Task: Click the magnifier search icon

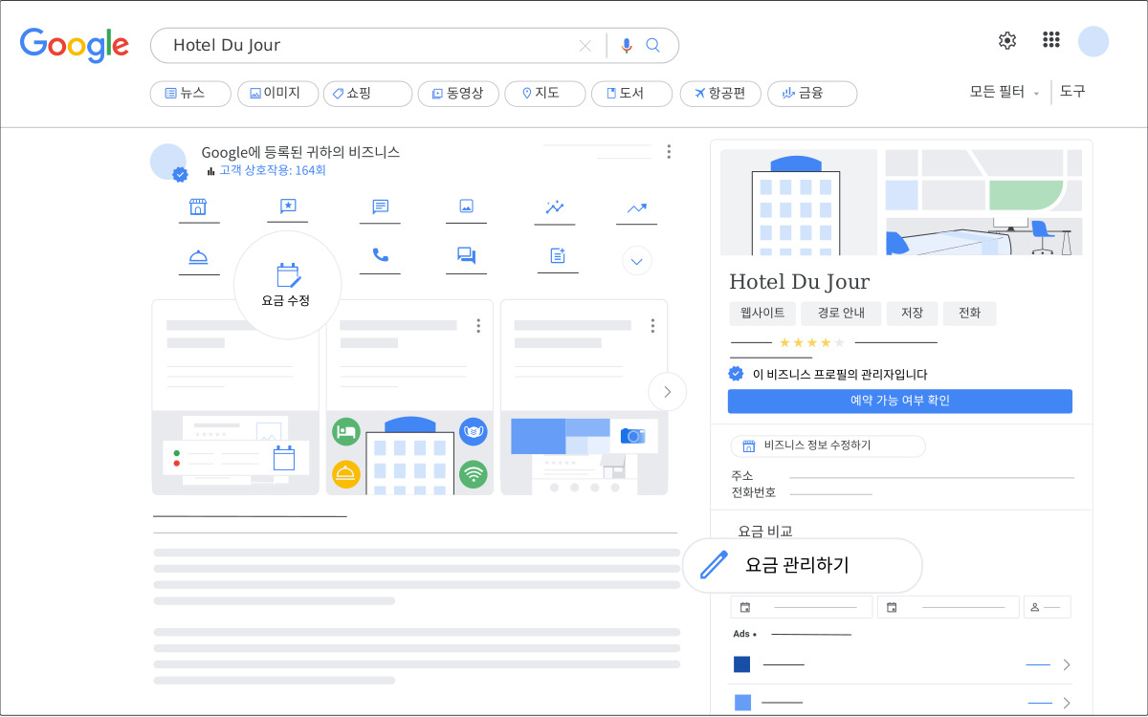Action: click(x=653, y=45)
